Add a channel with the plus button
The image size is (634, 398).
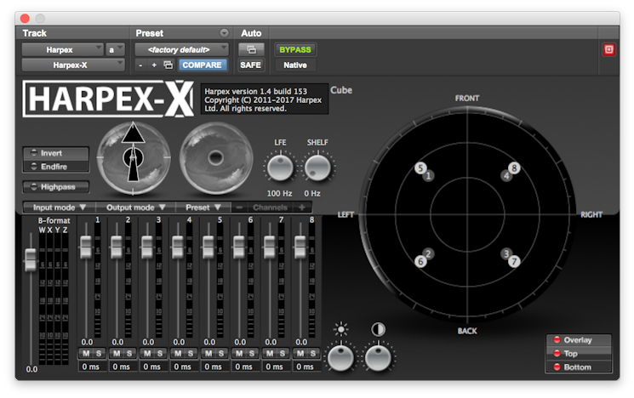pyautogui.click(x=301, y=208)
